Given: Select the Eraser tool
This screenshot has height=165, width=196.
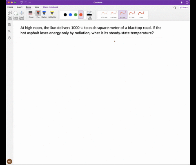Looking at the screenshot, I should point(31,14).
